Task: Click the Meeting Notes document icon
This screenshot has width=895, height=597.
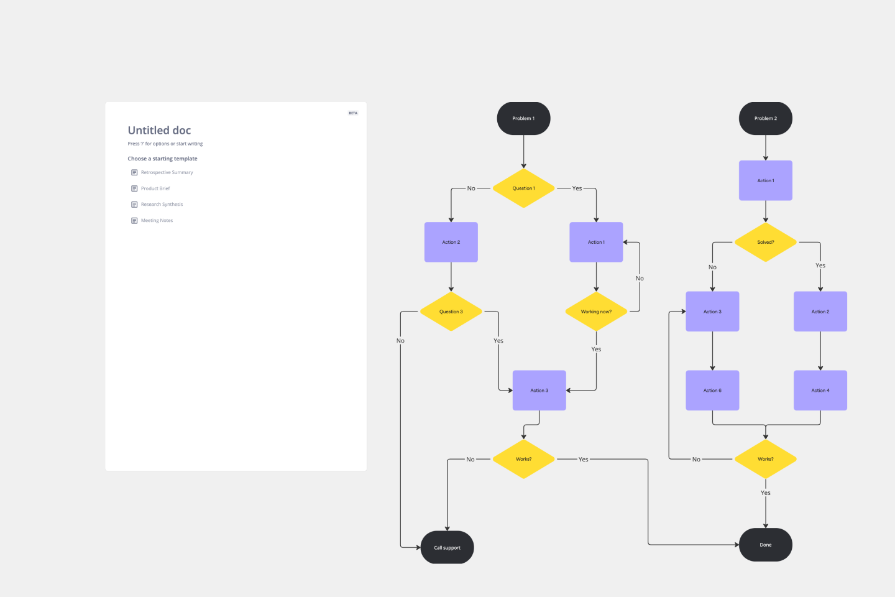Action: 135,220
